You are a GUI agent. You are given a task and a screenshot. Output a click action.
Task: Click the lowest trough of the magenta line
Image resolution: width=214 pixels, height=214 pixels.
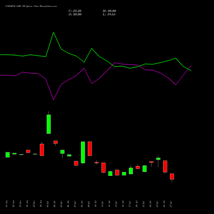tap(53, 100)
